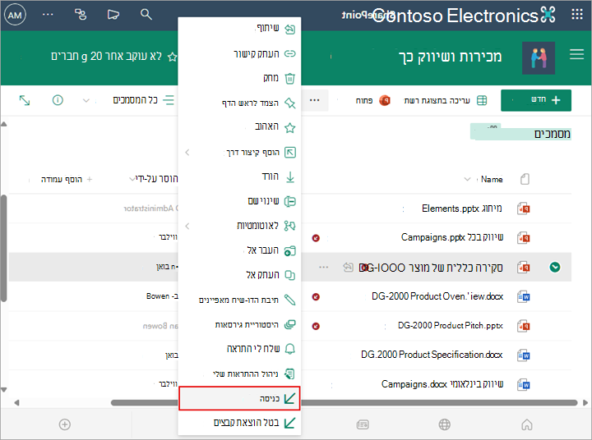Expand לאוטומטיות automate submenu

[x=239, y=226]
